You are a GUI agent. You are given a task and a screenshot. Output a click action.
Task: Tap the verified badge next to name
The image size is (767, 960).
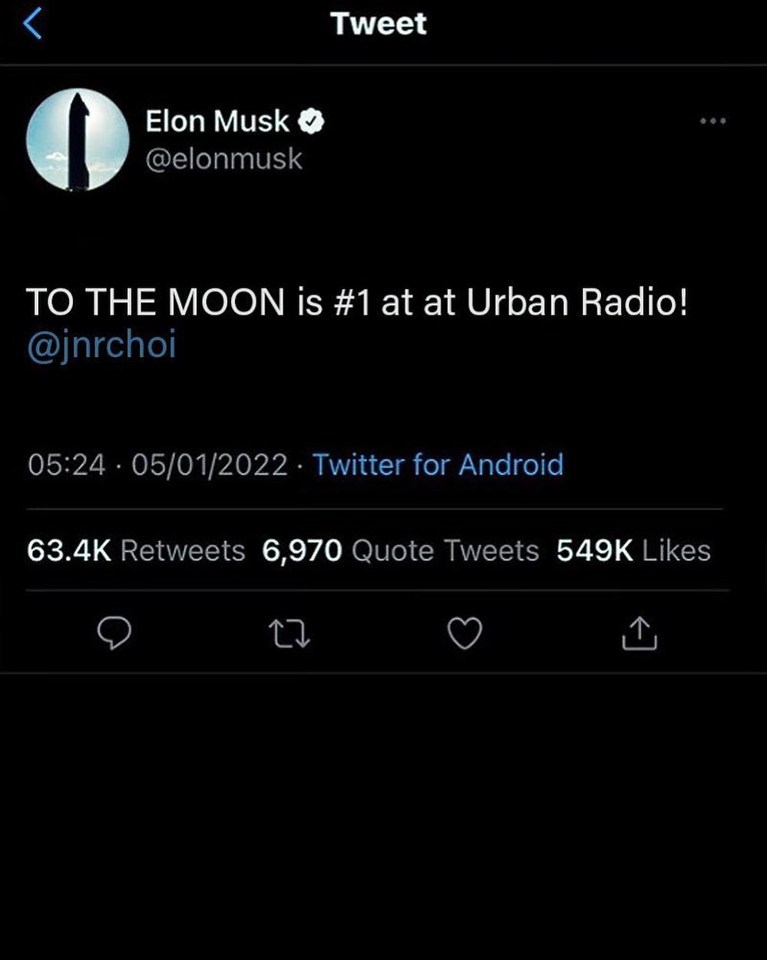pos(311,121)
